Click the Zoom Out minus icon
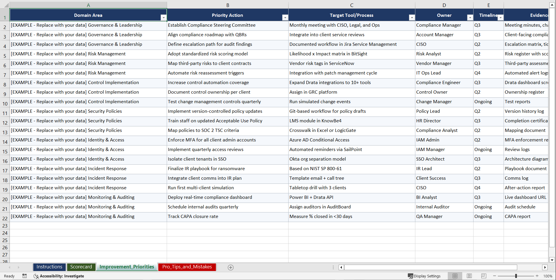This screenshot has height=280, width=556. tap(494, 276)
